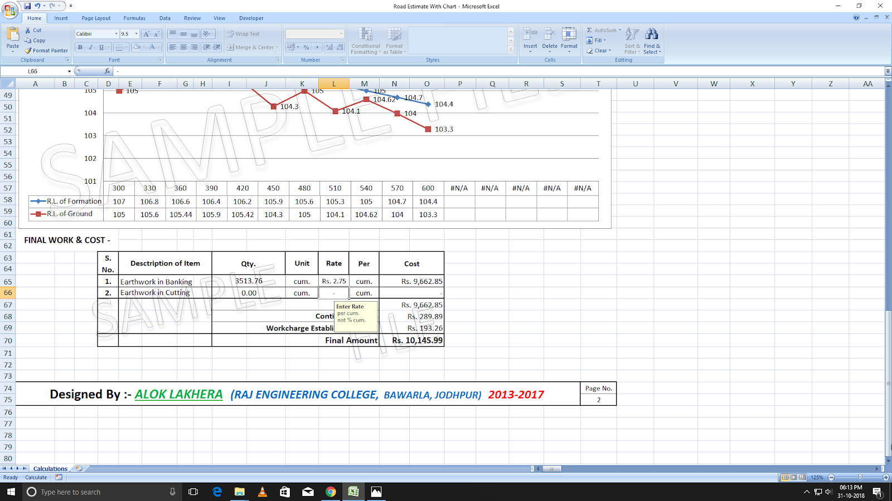Toggle bold formatting
Viewport: 892px width, 501px height.
point(79,47)
